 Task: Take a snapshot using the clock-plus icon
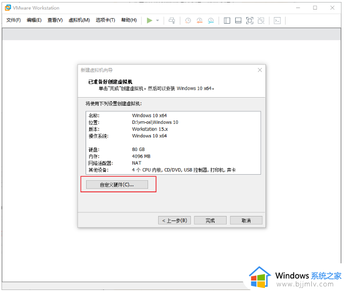tap(188, 21)
